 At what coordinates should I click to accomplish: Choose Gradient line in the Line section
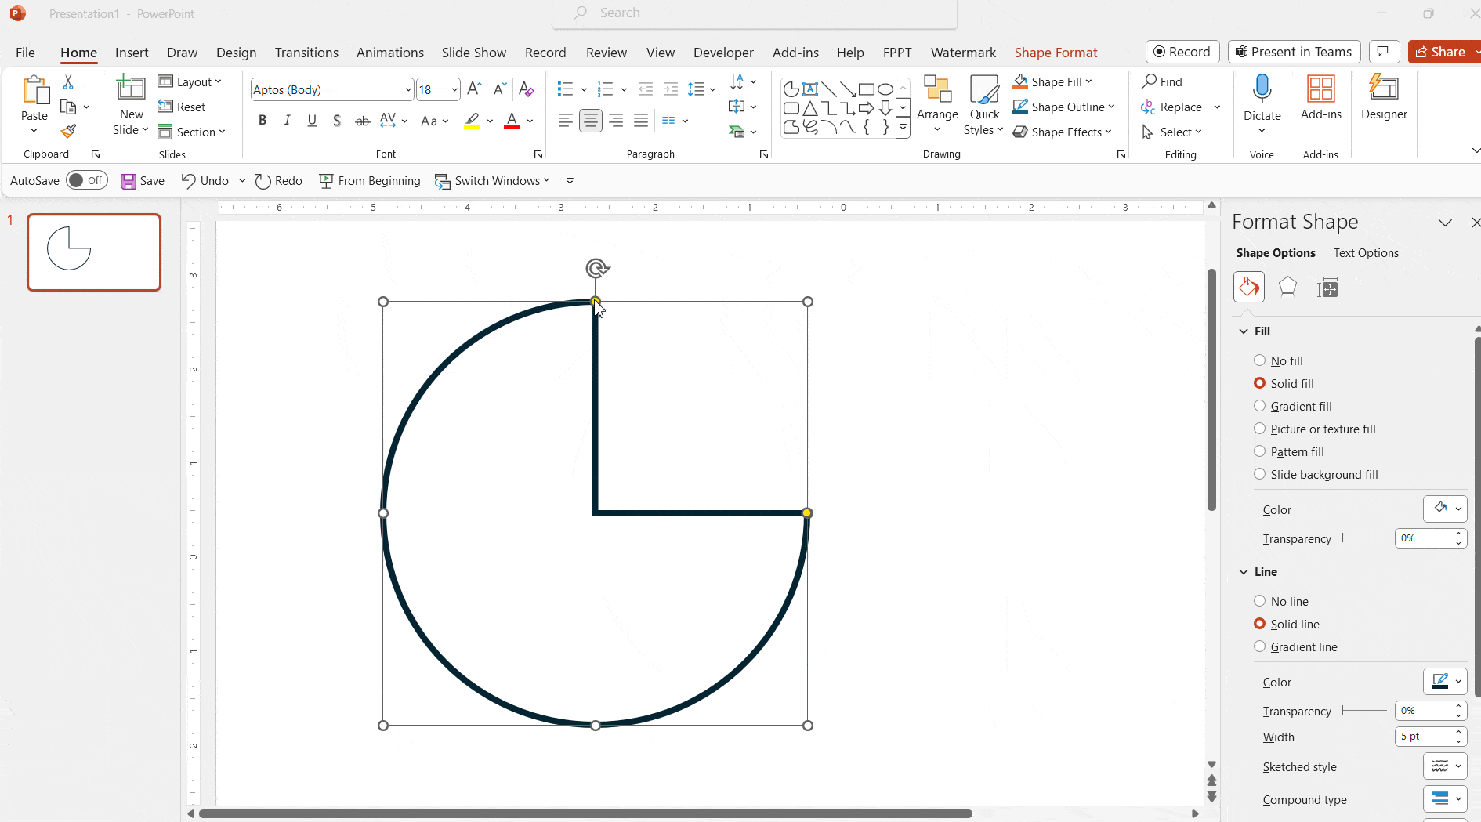(1260, 646)
